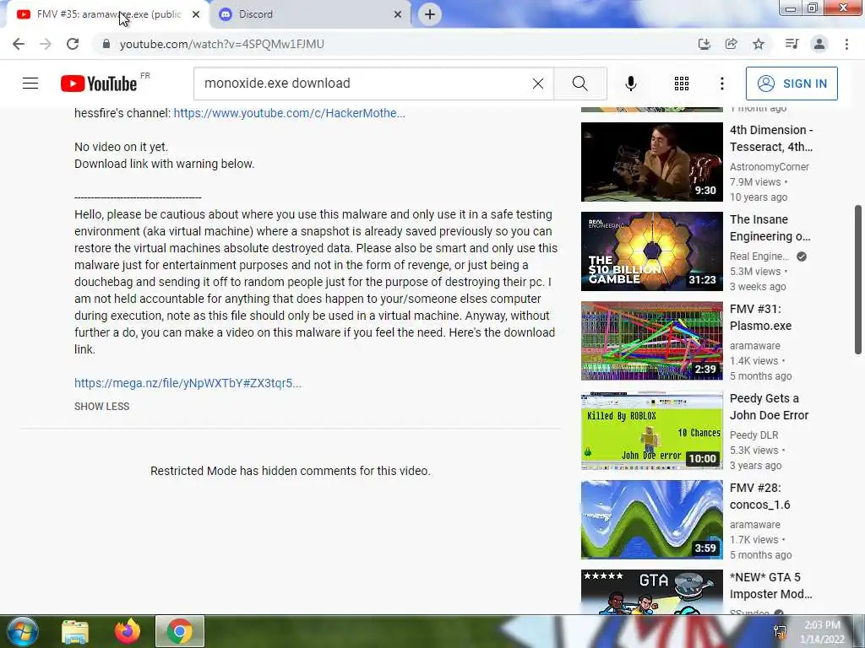Open YouTube settings three-dot menu

click(x=721, y=84)
